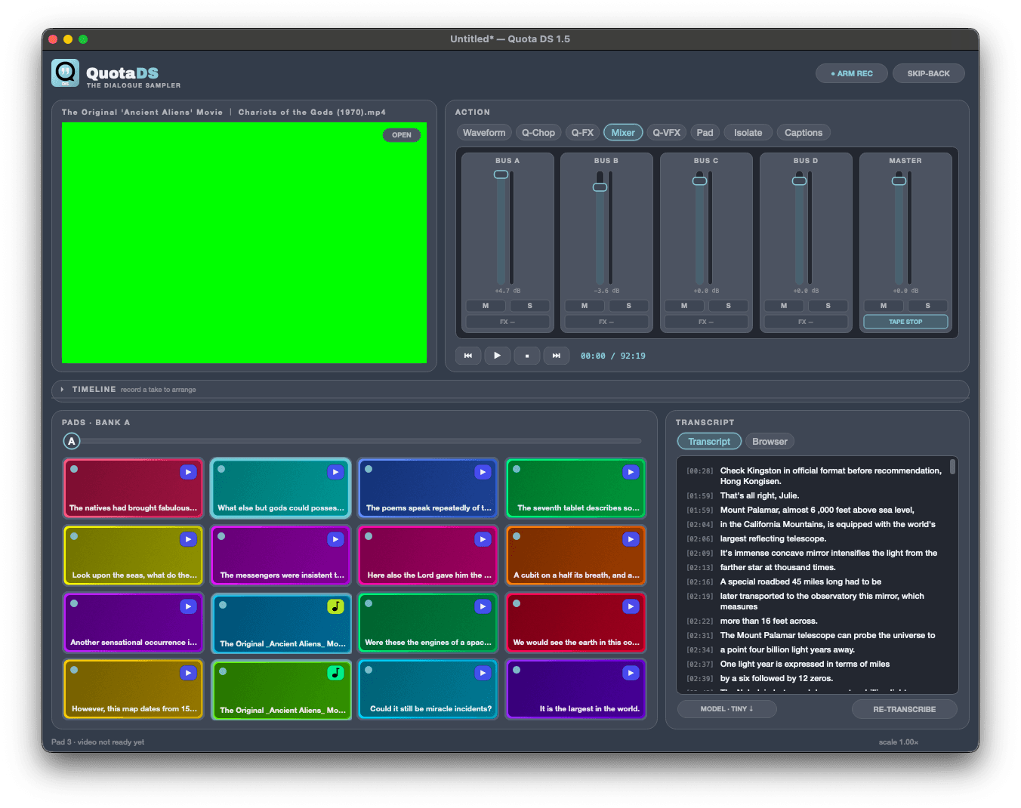
Task: Switch to the Q-Chop tab
Action: [x=538, y=133]
